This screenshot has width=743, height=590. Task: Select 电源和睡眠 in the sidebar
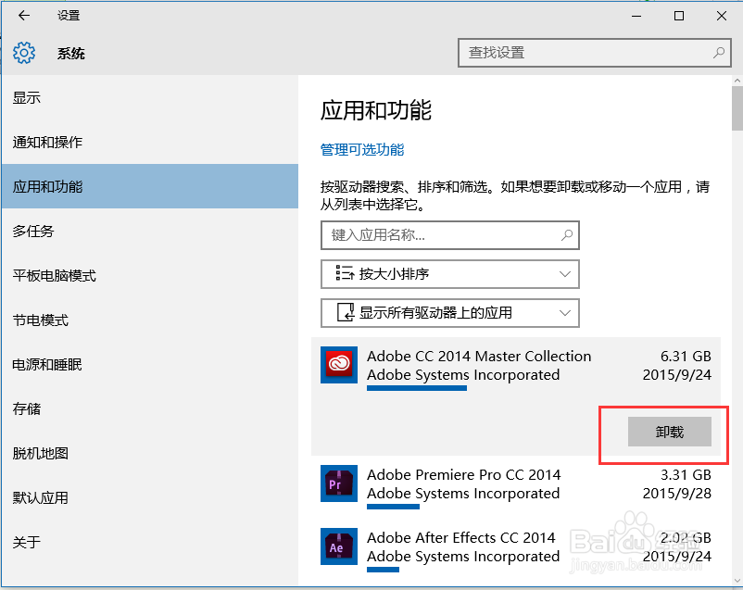coord(47,365)
